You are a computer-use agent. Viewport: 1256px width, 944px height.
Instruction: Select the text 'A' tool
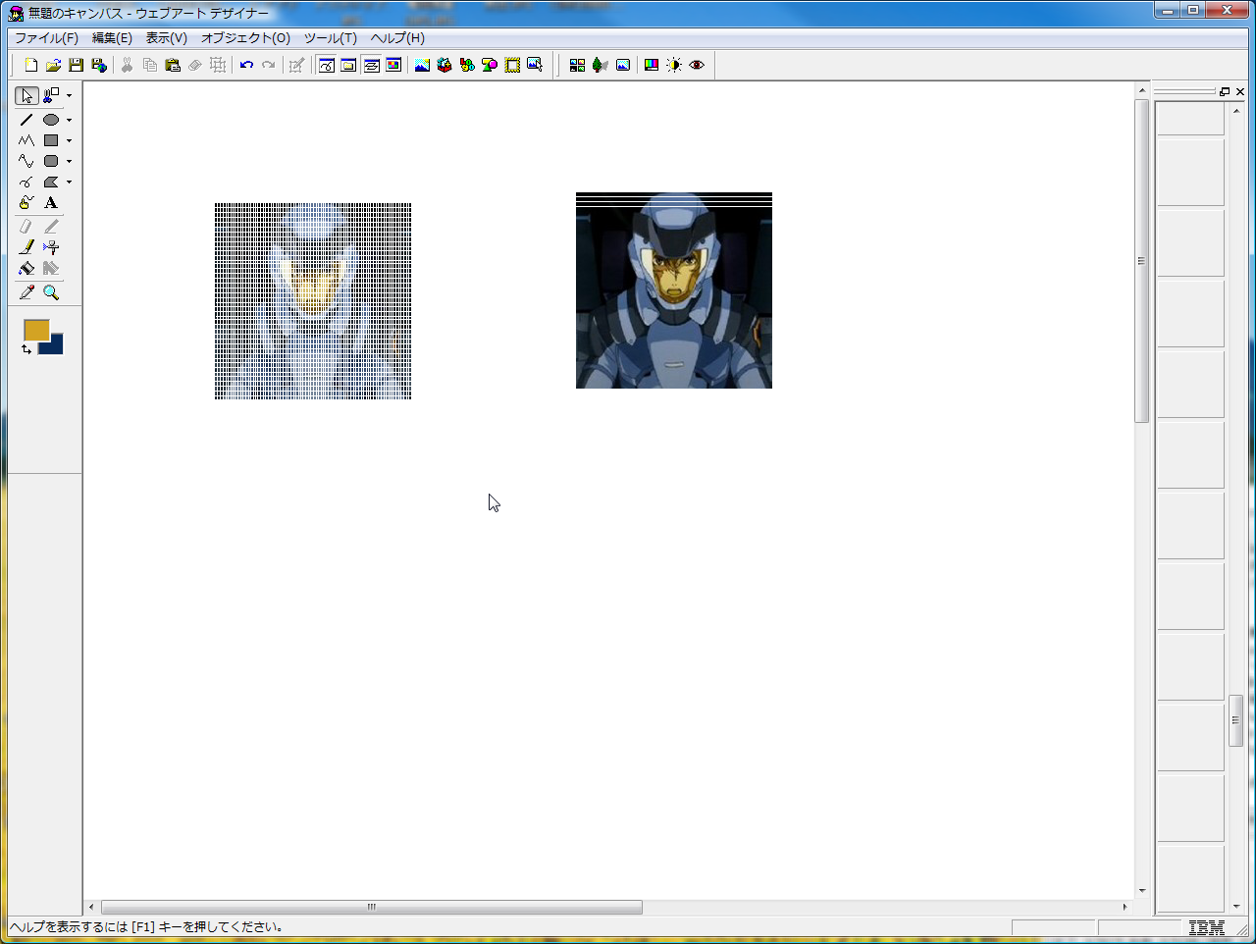tap(51, 202)
